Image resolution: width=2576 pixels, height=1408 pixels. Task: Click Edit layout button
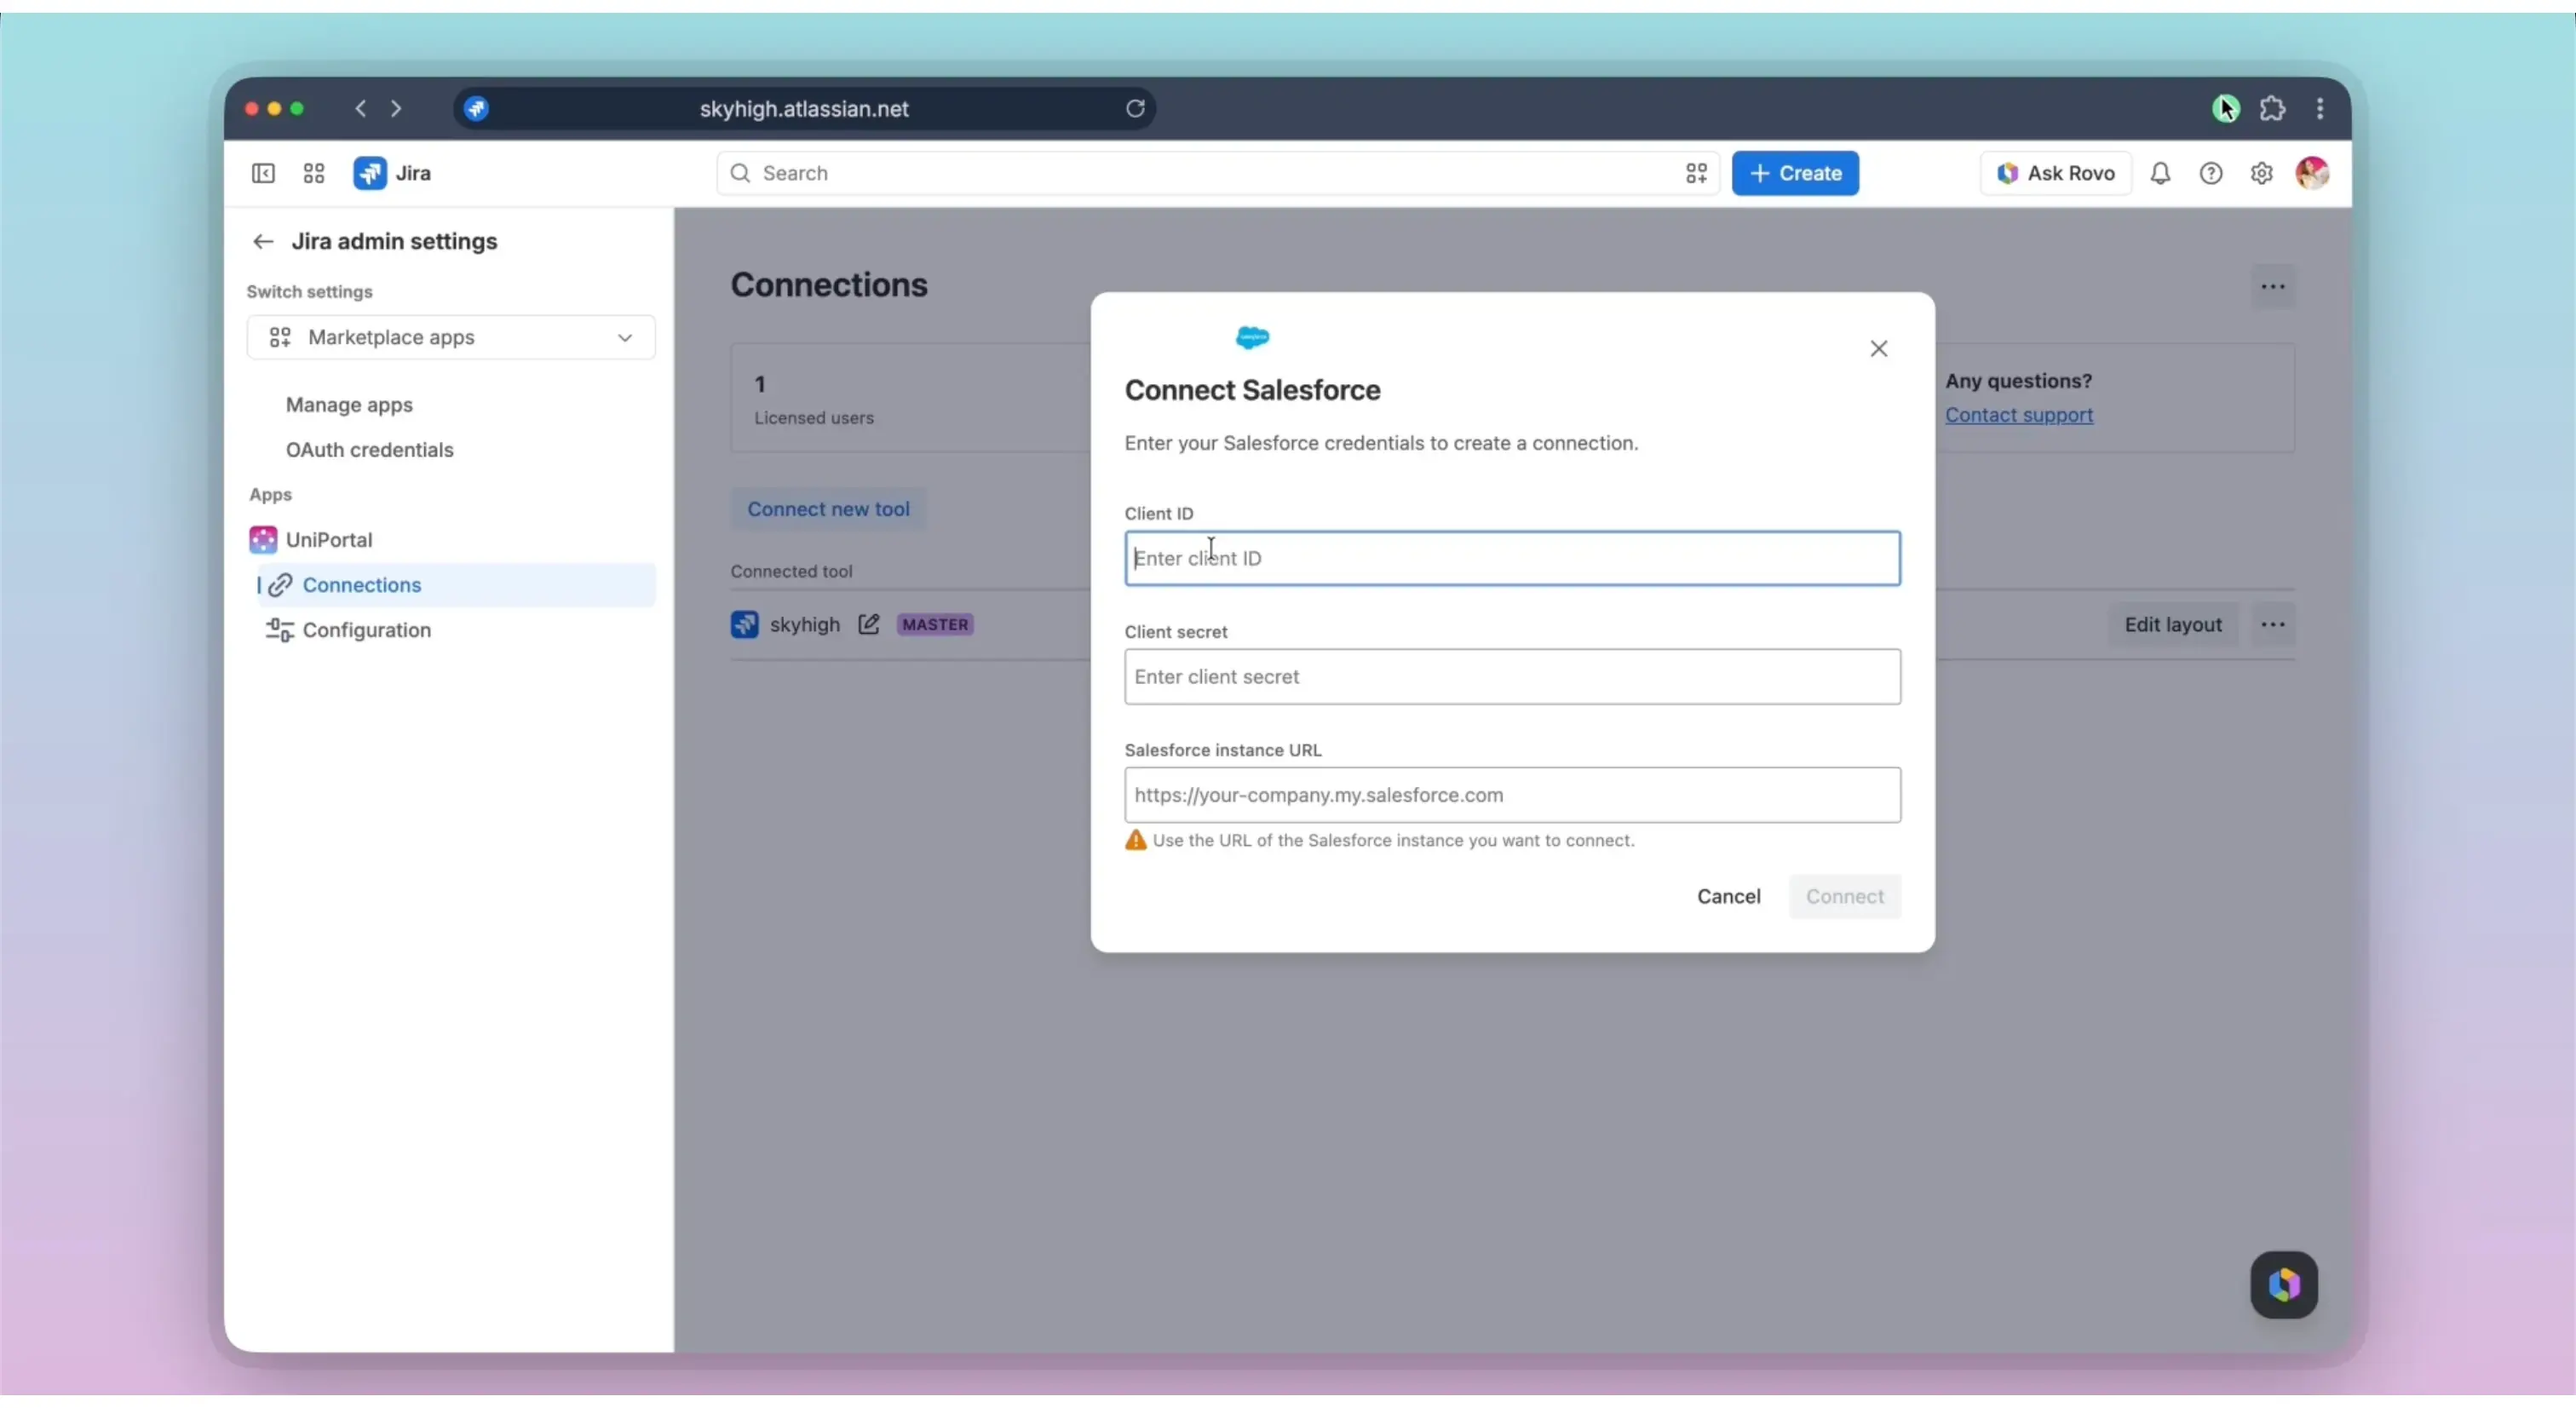[x=2173, y=625]
